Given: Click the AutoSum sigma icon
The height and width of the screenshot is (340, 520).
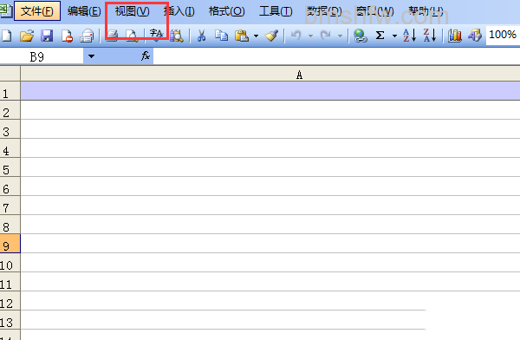Looking at the screenshot, I should (380, 36).
